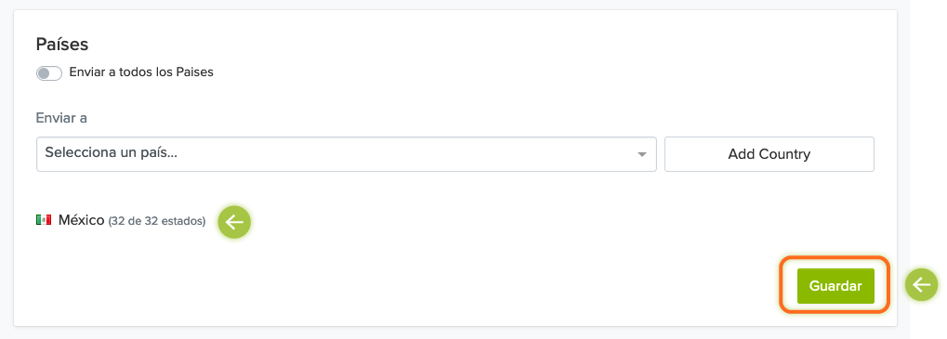Click the green arrow next to Guardar

pyautogui.click(x=921, y=285)
